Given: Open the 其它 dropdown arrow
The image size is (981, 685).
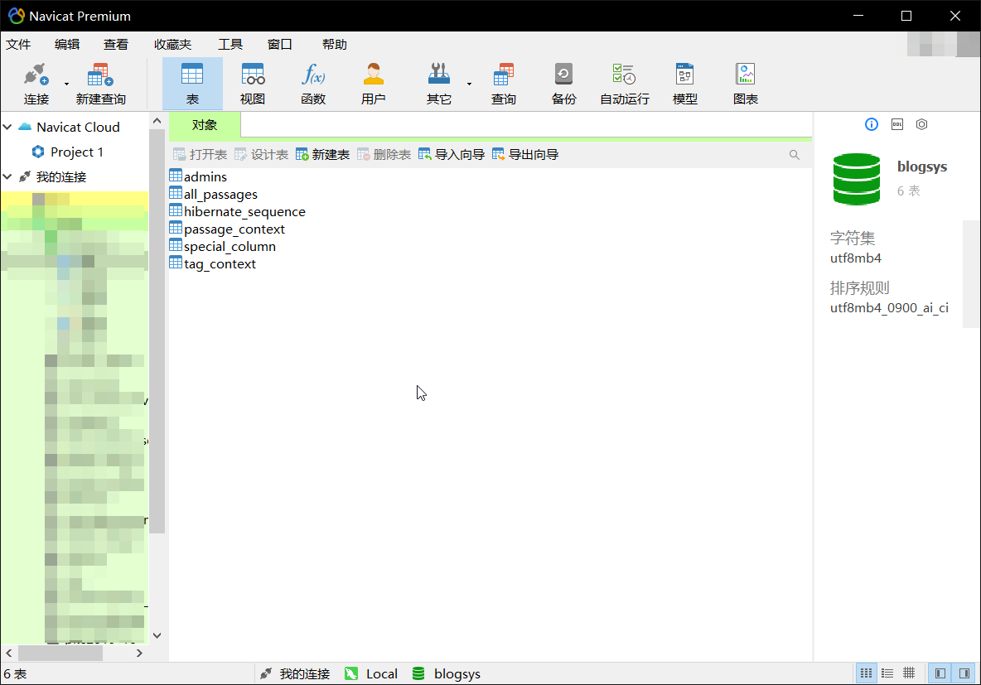Looking at the screenshot, I should point(469,84).
